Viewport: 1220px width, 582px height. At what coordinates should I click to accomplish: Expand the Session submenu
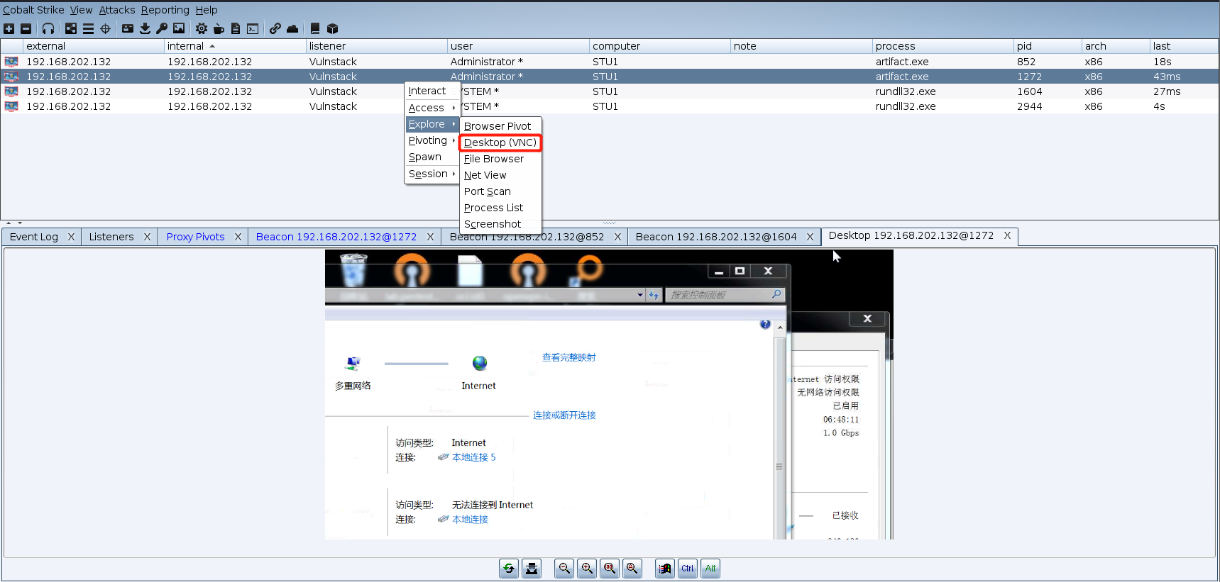pyautogui.click(x=432, y=174)
